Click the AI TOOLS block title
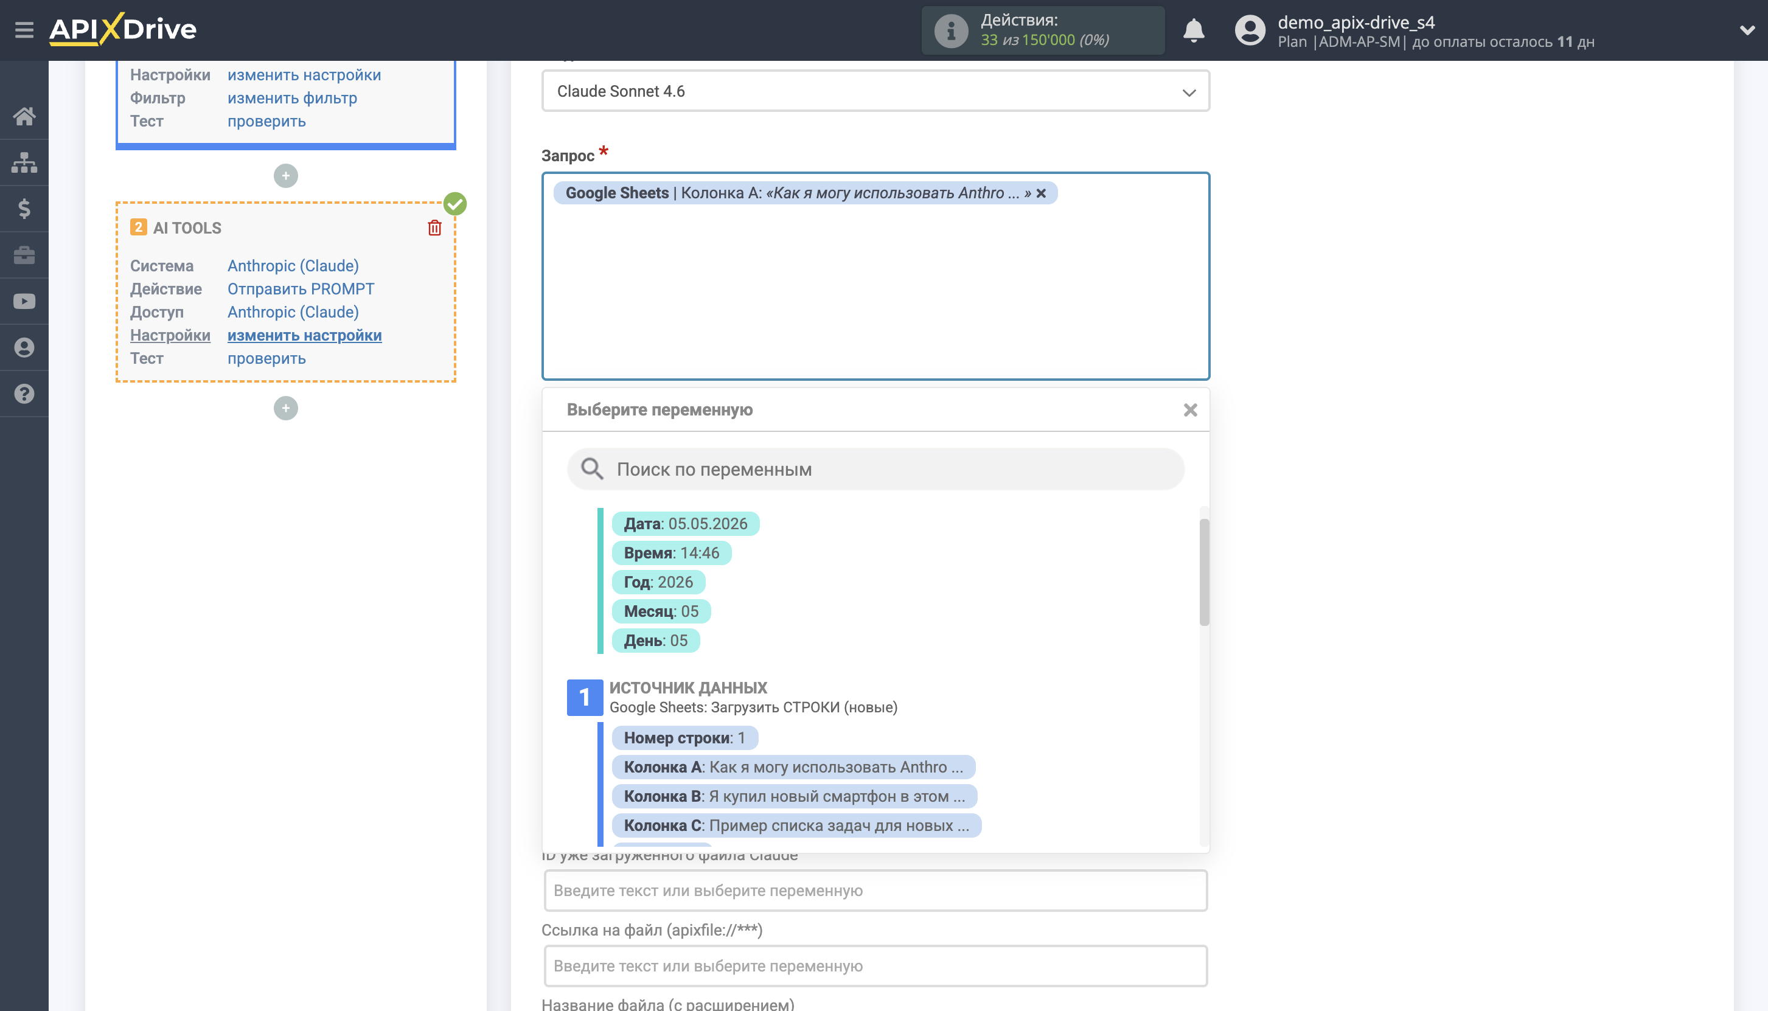 pos(187,228)
